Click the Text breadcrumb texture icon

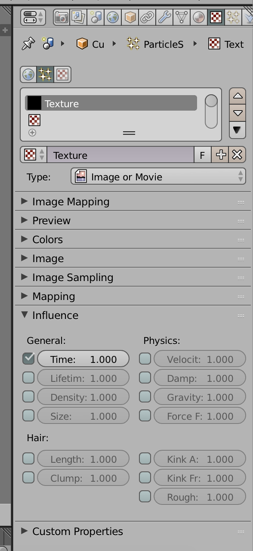pos(214,44)
